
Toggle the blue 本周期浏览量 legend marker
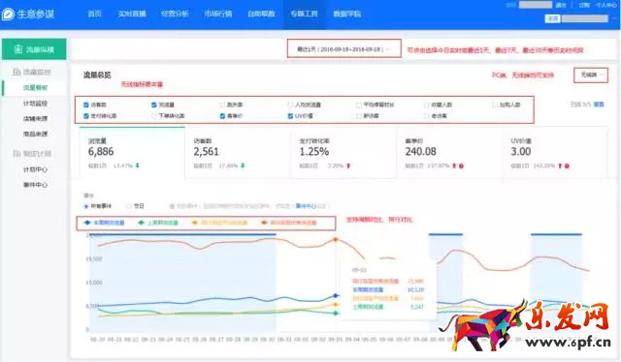pos(87,223)
